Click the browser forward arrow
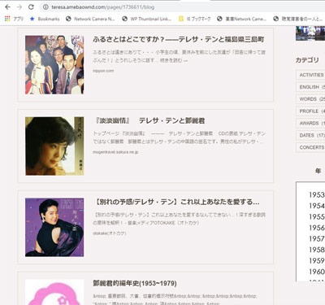 (19, 7)
